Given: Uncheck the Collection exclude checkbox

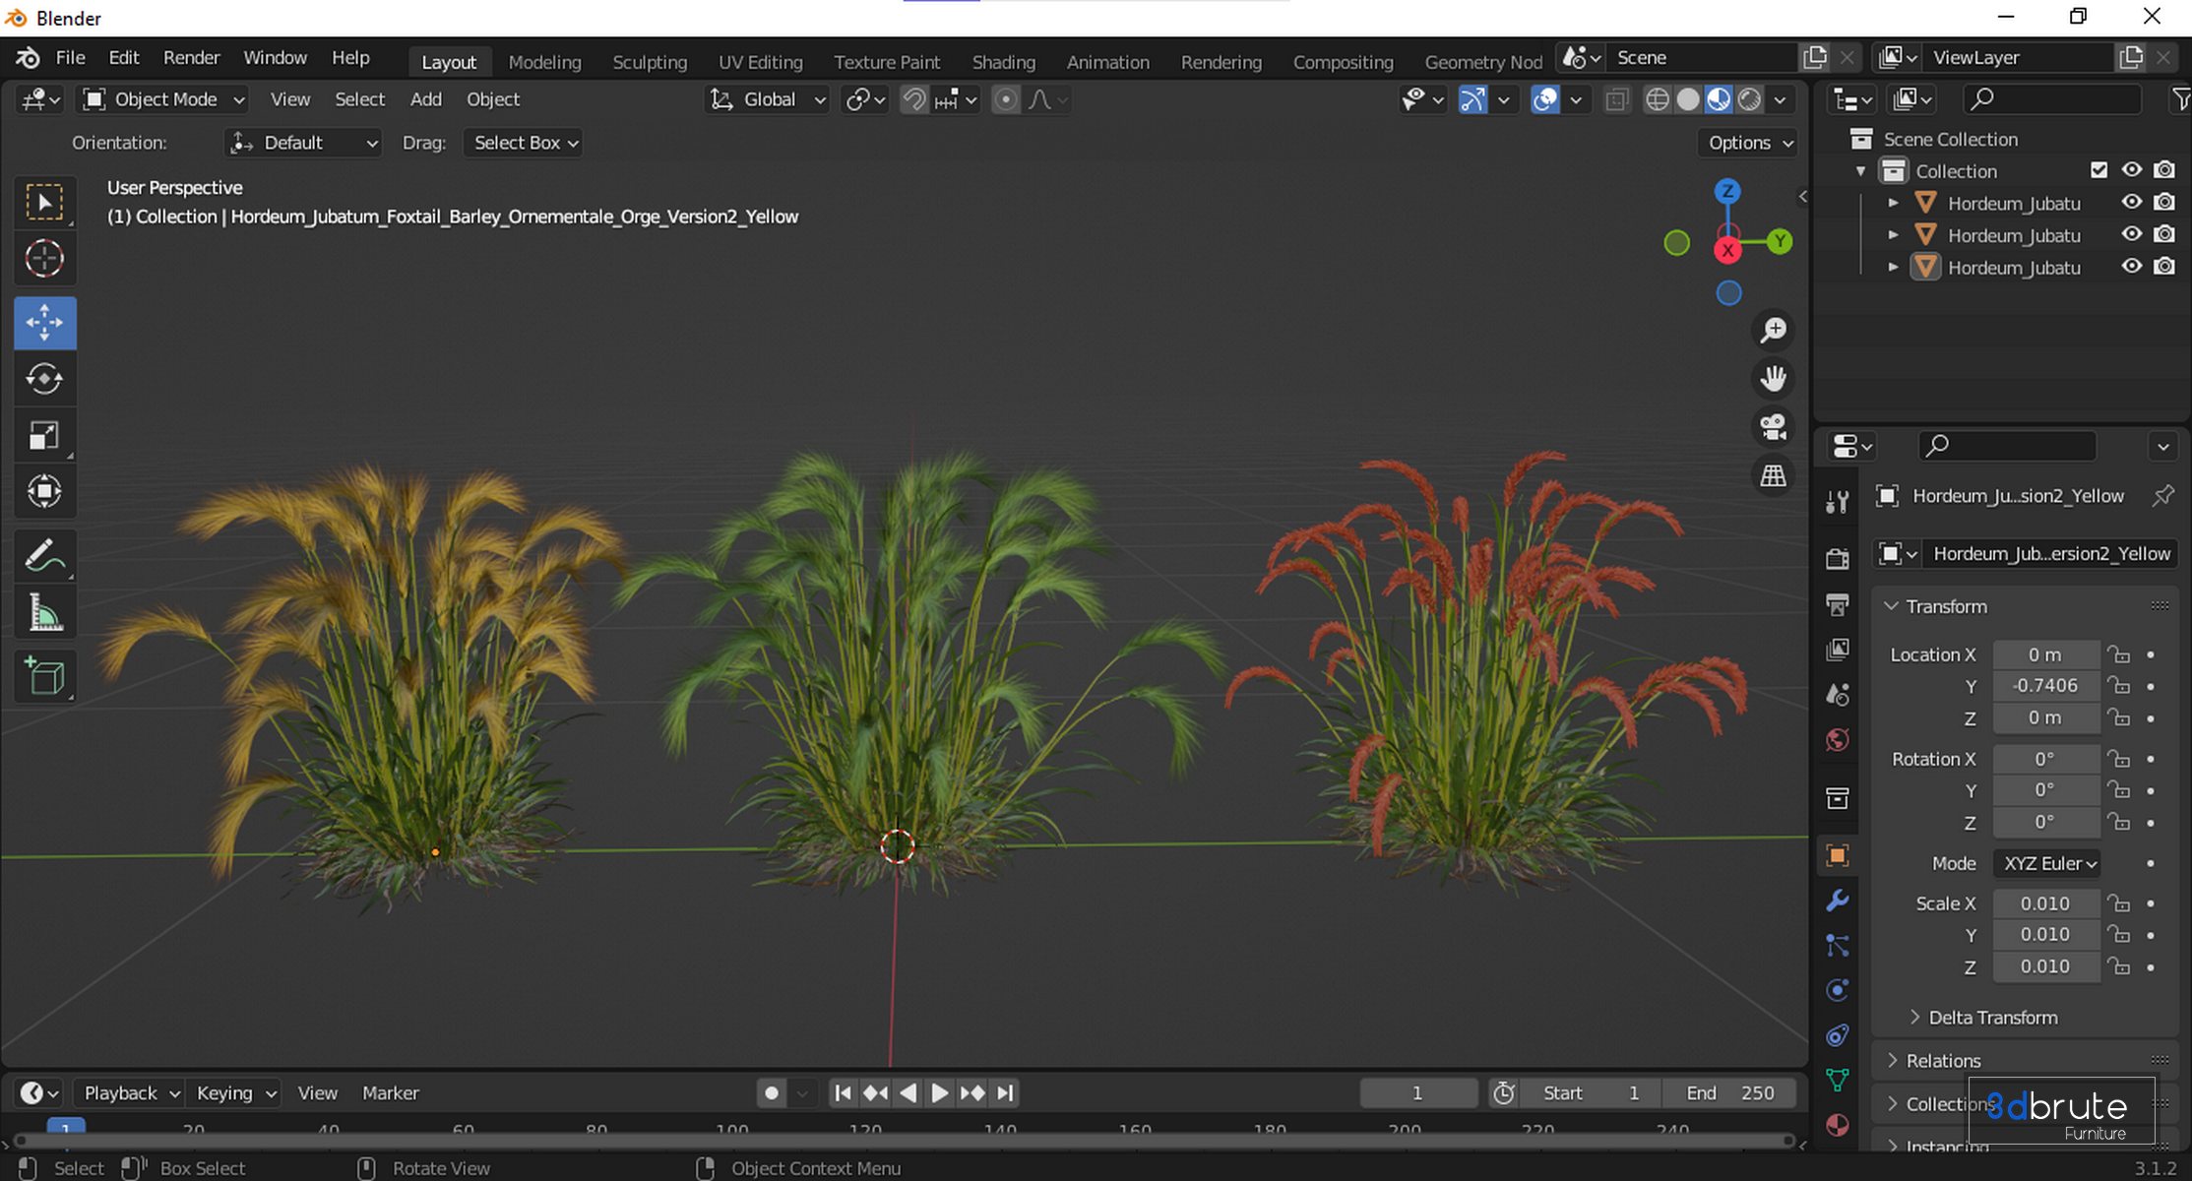Looking at the screenshot, I should click(2098, 170).
